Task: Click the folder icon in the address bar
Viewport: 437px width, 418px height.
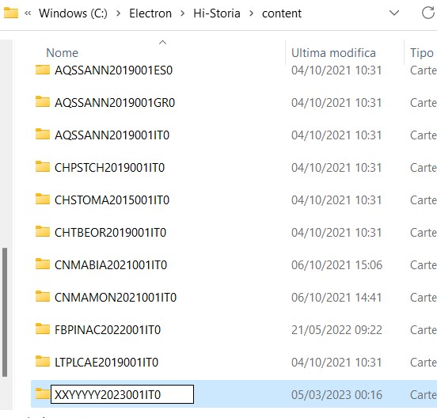Action: pos(11,13)
